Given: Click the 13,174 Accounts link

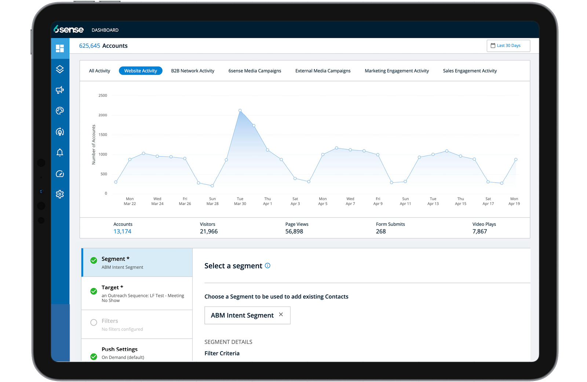Looking at the screenshot, I should (122, 231).
